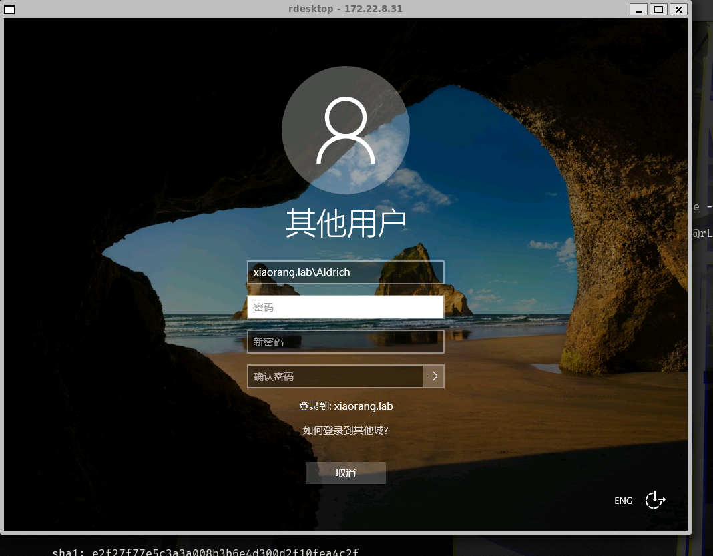Open the Ease of Access icon

pyautogui.click(x=655, y=500)
